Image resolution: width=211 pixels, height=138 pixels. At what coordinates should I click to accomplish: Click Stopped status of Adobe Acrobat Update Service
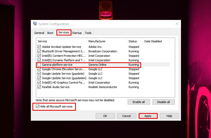point(134,47)
